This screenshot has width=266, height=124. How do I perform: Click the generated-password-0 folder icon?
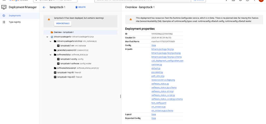tap(55, 50)
